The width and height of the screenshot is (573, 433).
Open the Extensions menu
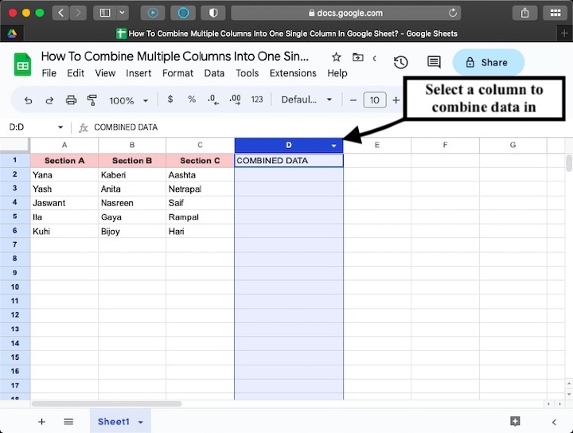293,73
